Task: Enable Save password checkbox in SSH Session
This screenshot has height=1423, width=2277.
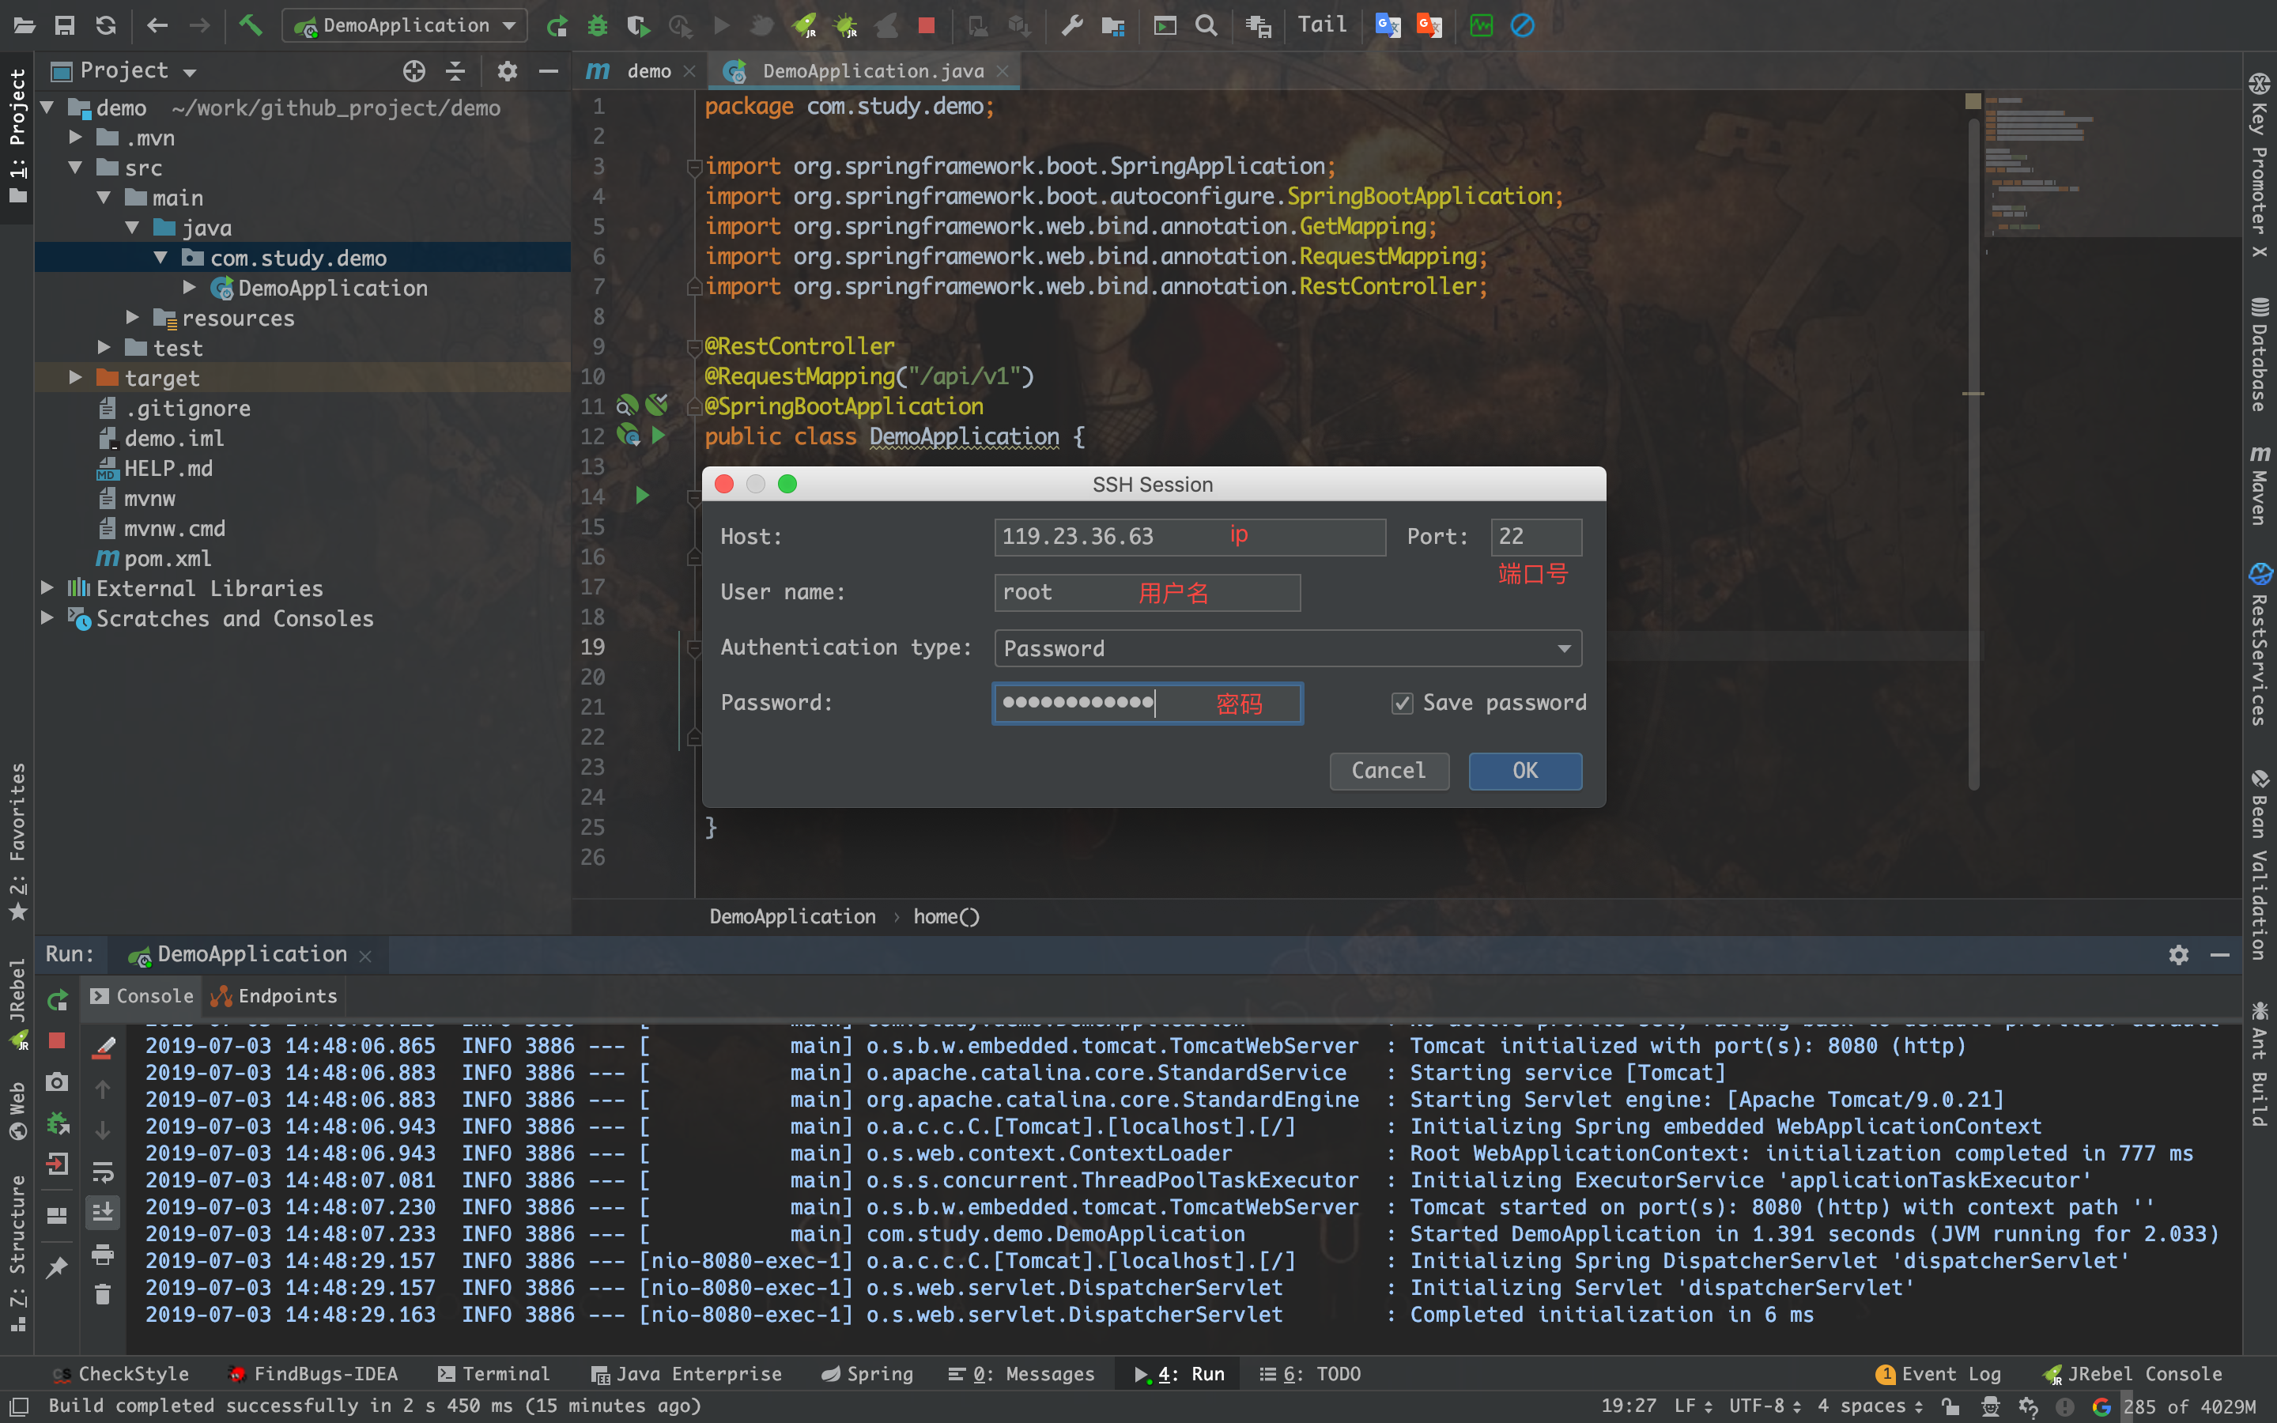Action: click(x=1400, y=702)
